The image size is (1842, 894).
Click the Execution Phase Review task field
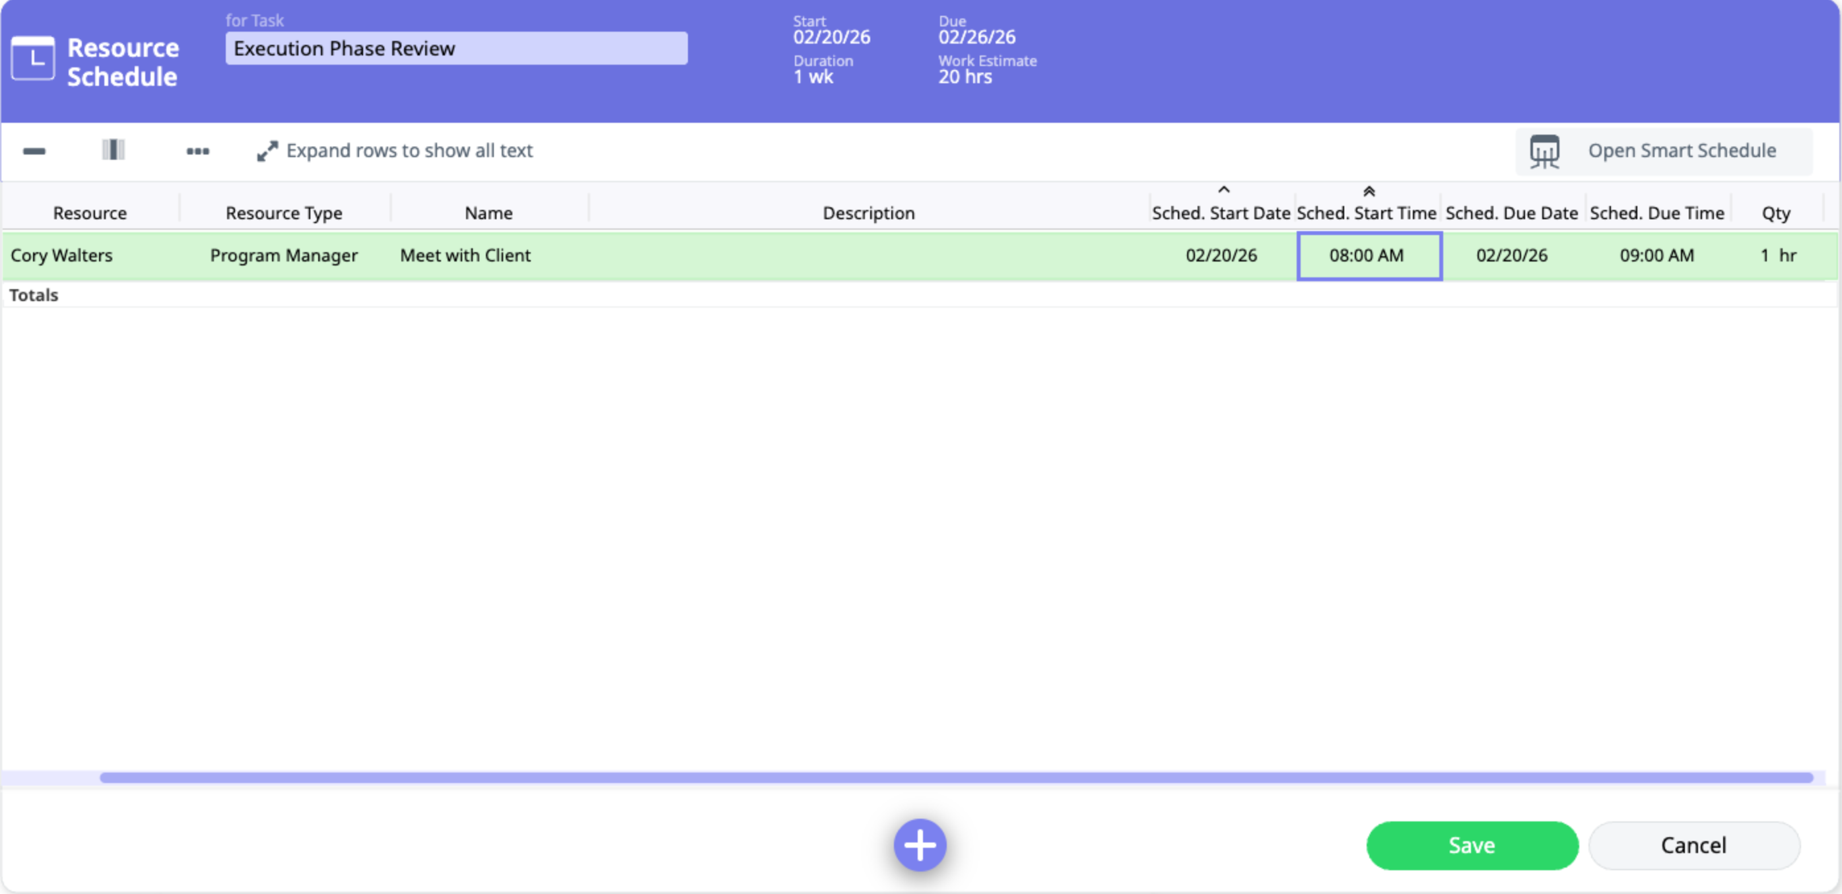(456, 49)
